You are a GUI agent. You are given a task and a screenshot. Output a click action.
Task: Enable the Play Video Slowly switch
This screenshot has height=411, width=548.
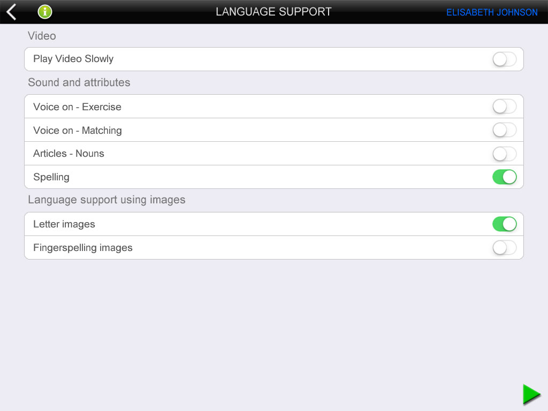click(504, 59)
